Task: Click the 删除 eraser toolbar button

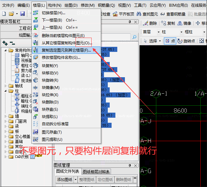Action: click(x=150, y=23)
